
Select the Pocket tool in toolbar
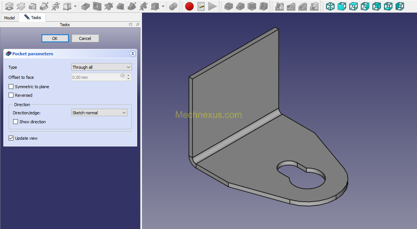(85, 6)
